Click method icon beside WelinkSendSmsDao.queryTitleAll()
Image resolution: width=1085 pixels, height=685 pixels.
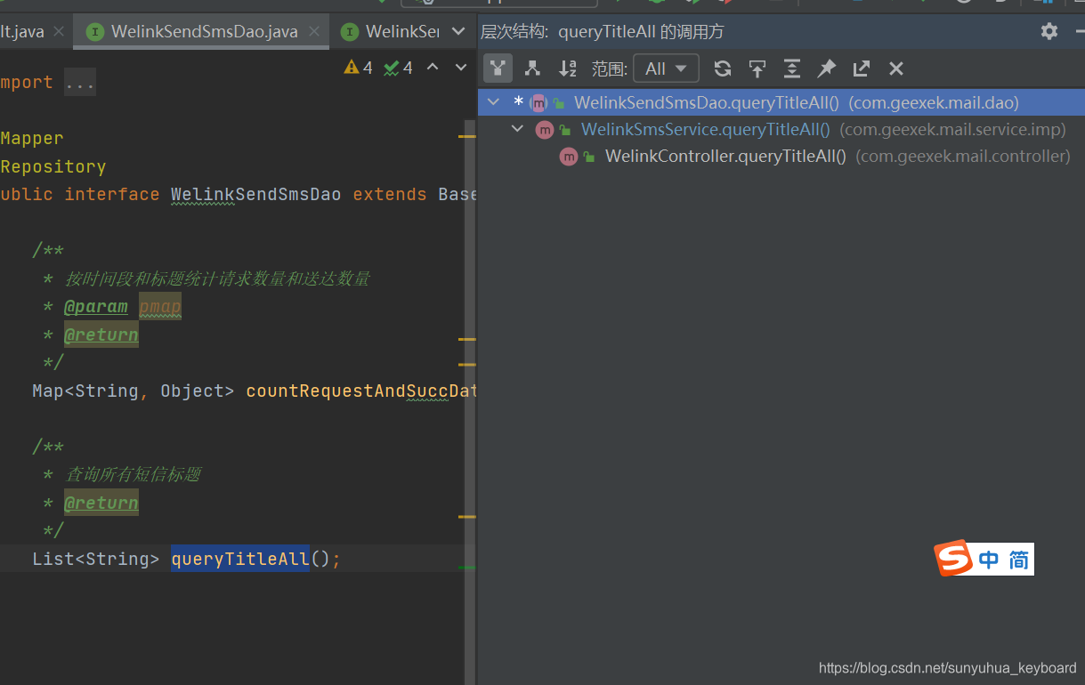click(x=538, y=102)
